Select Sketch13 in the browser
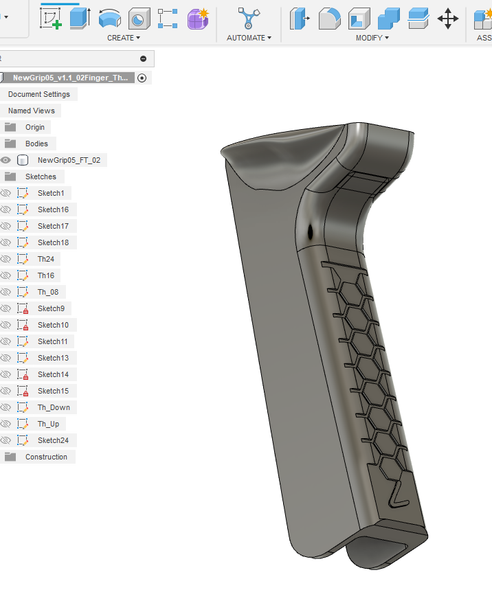 point(53,359)
